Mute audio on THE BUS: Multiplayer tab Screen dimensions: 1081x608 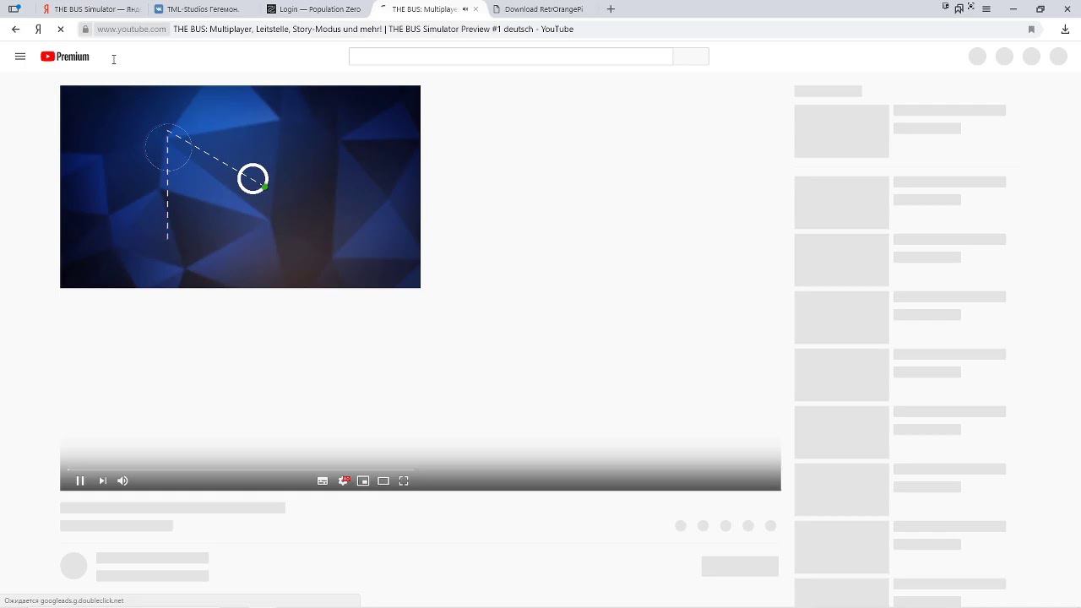[x=465, y=9]
